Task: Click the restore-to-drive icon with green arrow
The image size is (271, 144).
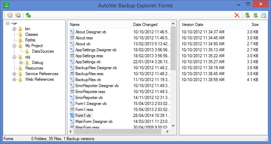Action: coord(247,15)
